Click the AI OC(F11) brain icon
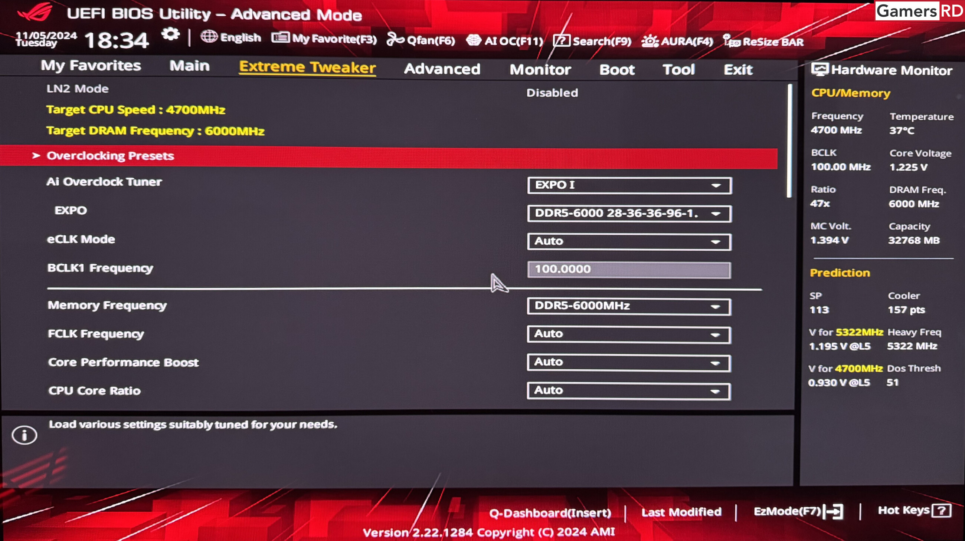965x541 pixels. tap(474, 40)
